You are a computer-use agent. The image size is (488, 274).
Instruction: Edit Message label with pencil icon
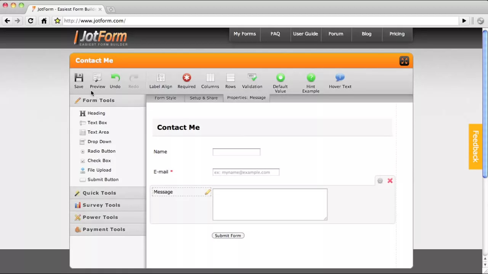pyautogui.click(x=208, y=192)
